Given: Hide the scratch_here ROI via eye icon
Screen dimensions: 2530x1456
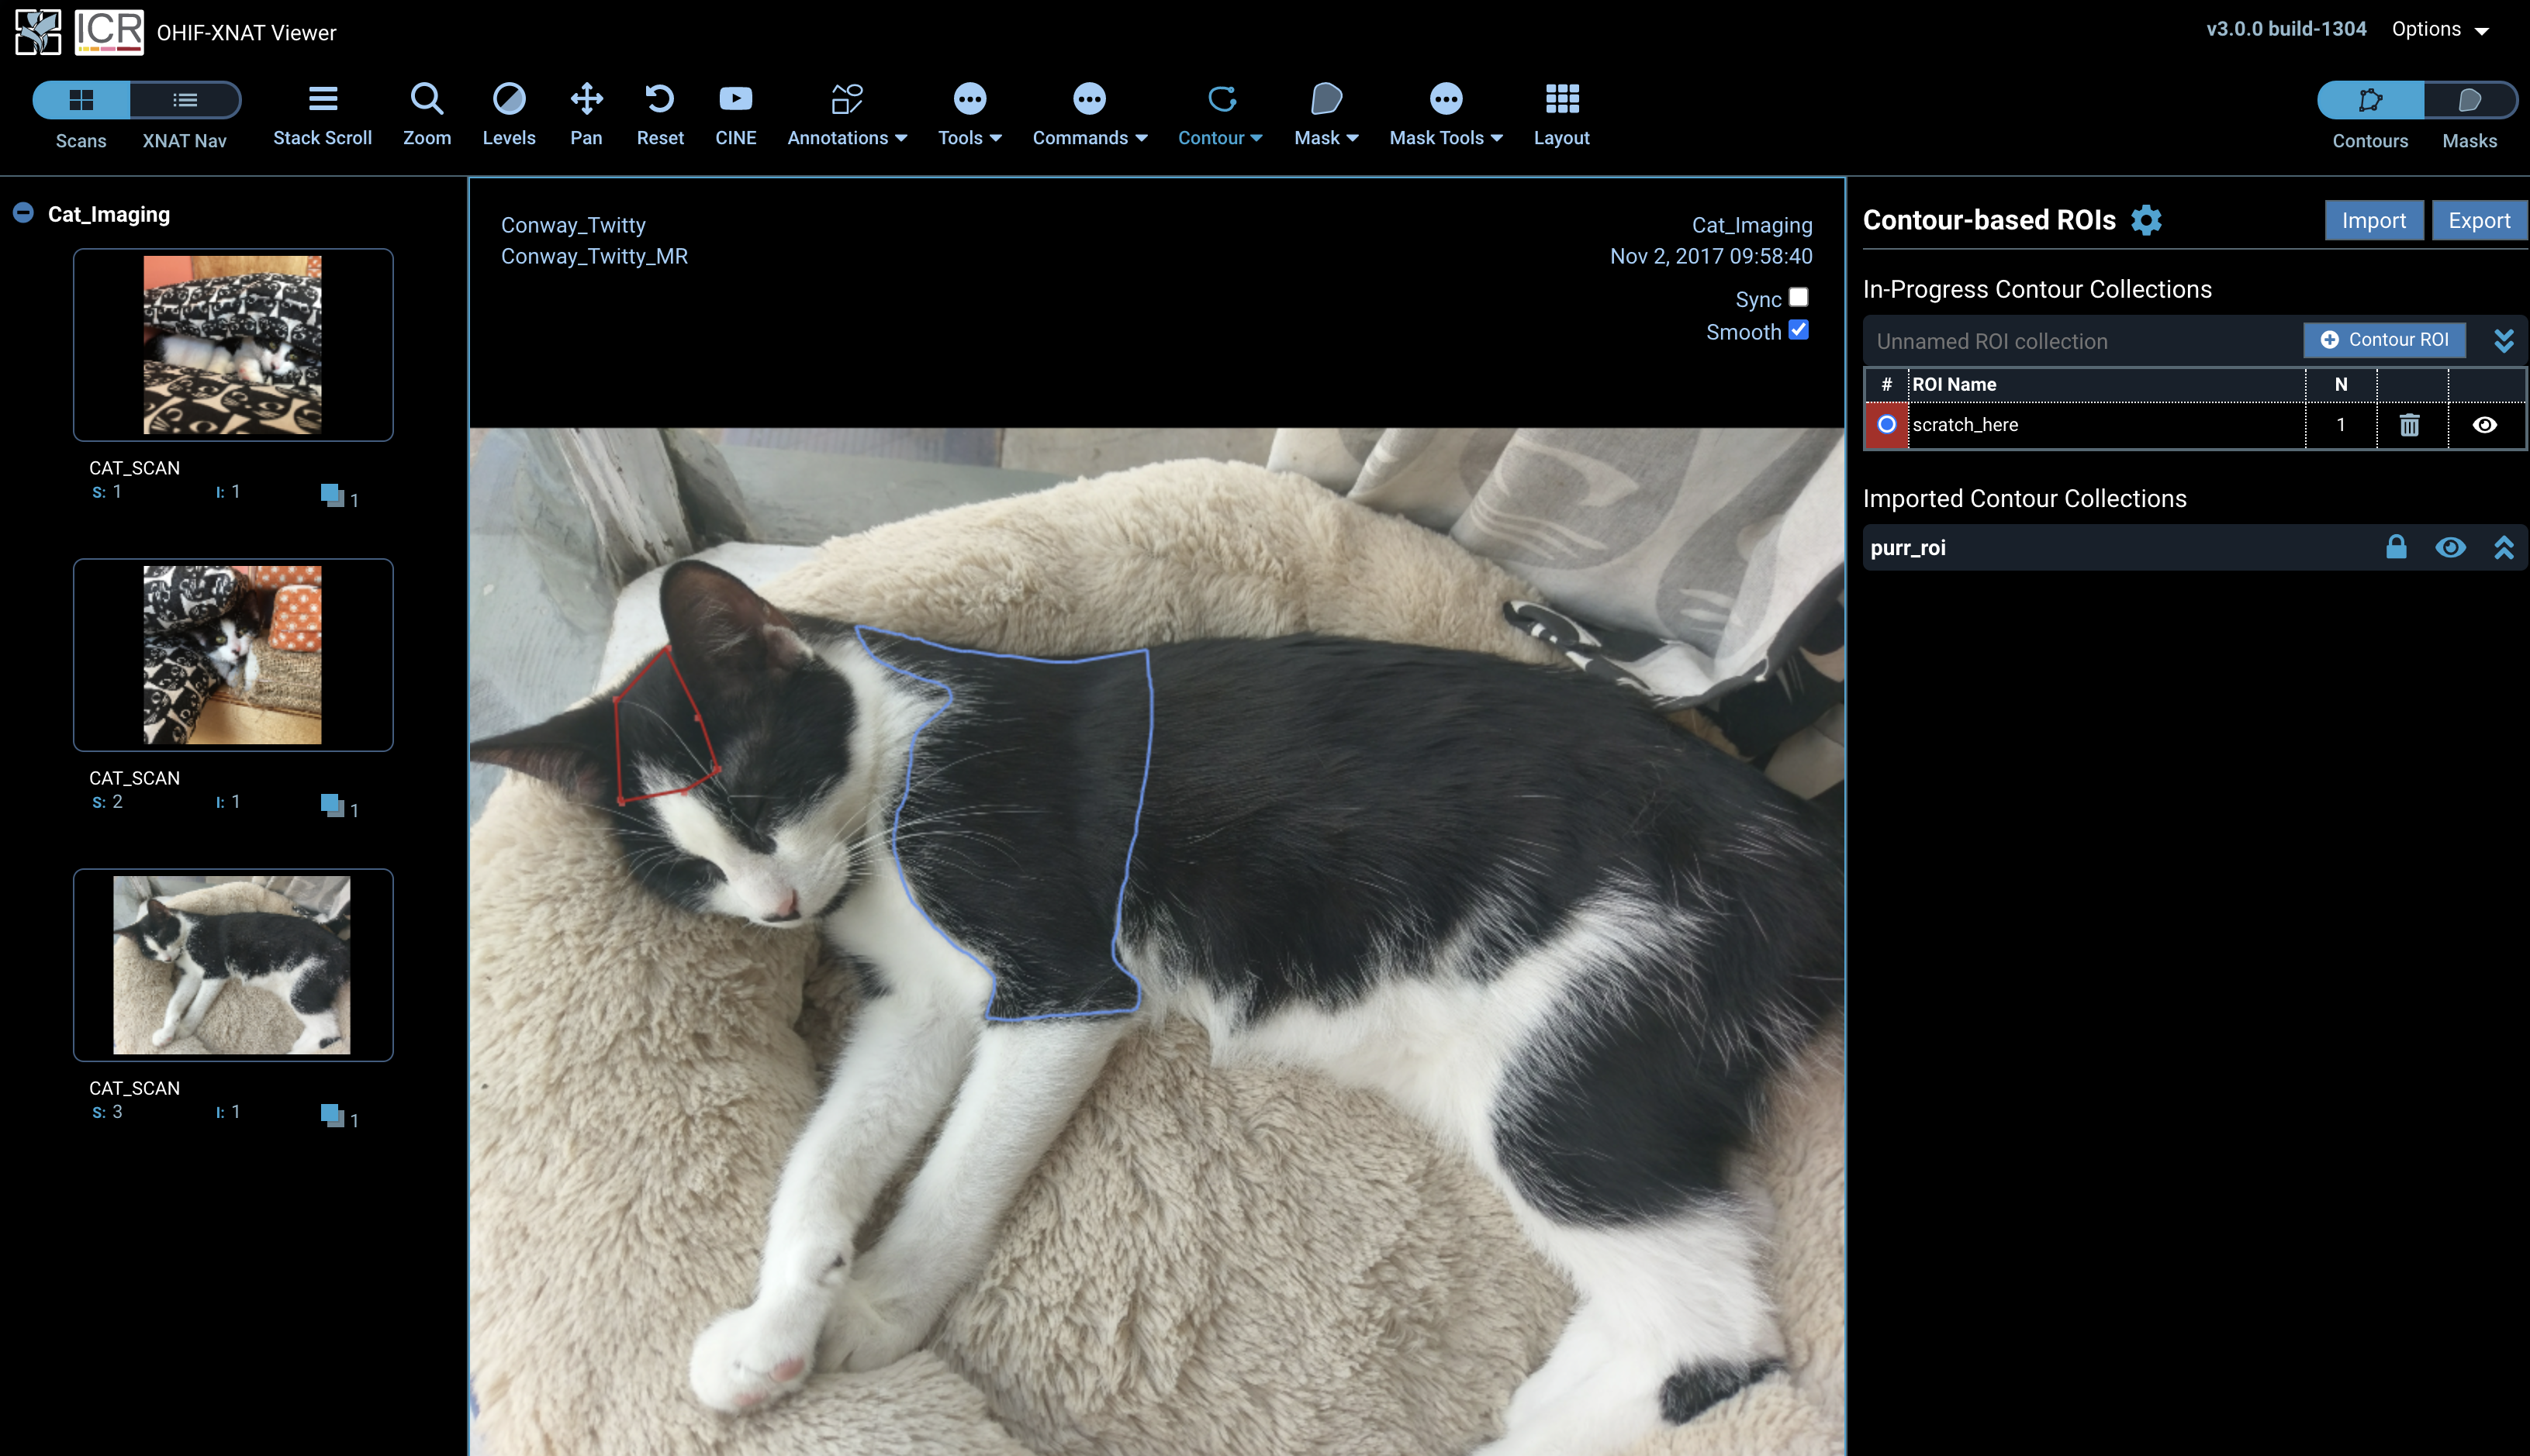Looking at the screenshot, I should pos(2484,425).
